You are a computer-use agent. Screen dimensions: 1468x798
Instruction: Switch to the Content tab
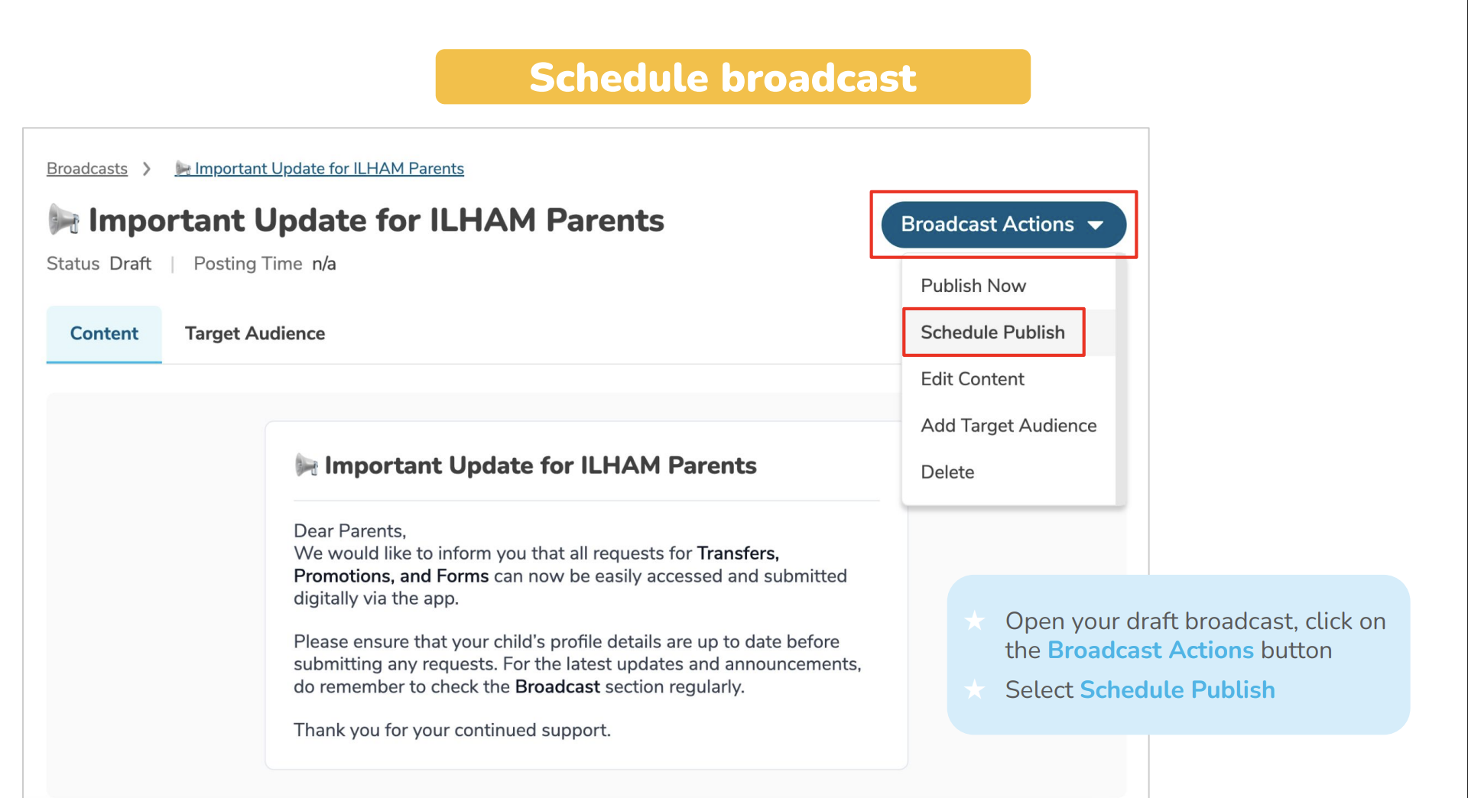[x=104, y=334]
